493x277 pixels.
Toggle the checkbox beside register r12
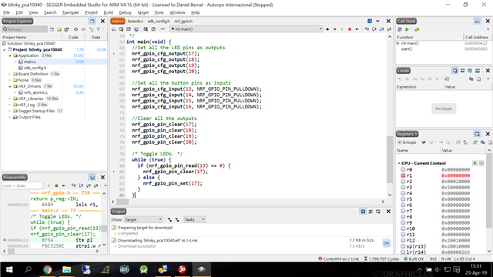(x=403, y=241)
